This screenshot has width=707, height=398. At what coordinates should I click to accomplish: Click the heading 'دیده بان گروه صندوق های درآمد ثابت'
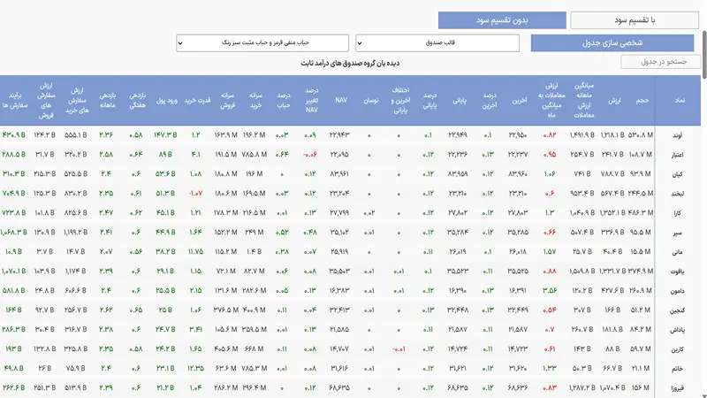350,63
